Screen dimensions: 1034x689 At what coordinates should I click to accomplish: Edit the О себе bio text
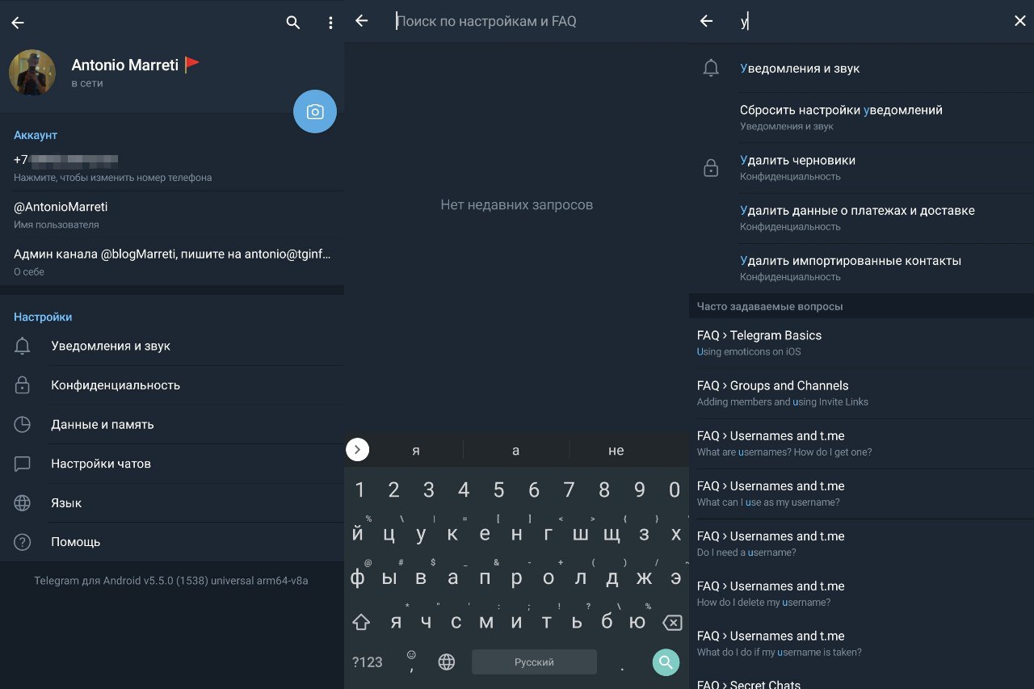tap(172, 261)
